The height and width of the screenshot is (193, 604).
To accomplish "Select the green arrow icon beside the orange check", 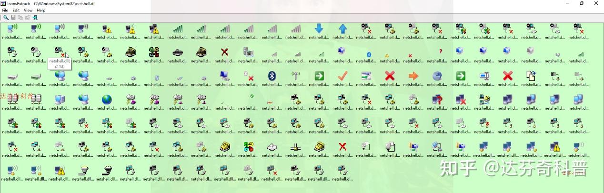I will pyautogui.click(x=319, y=76).
